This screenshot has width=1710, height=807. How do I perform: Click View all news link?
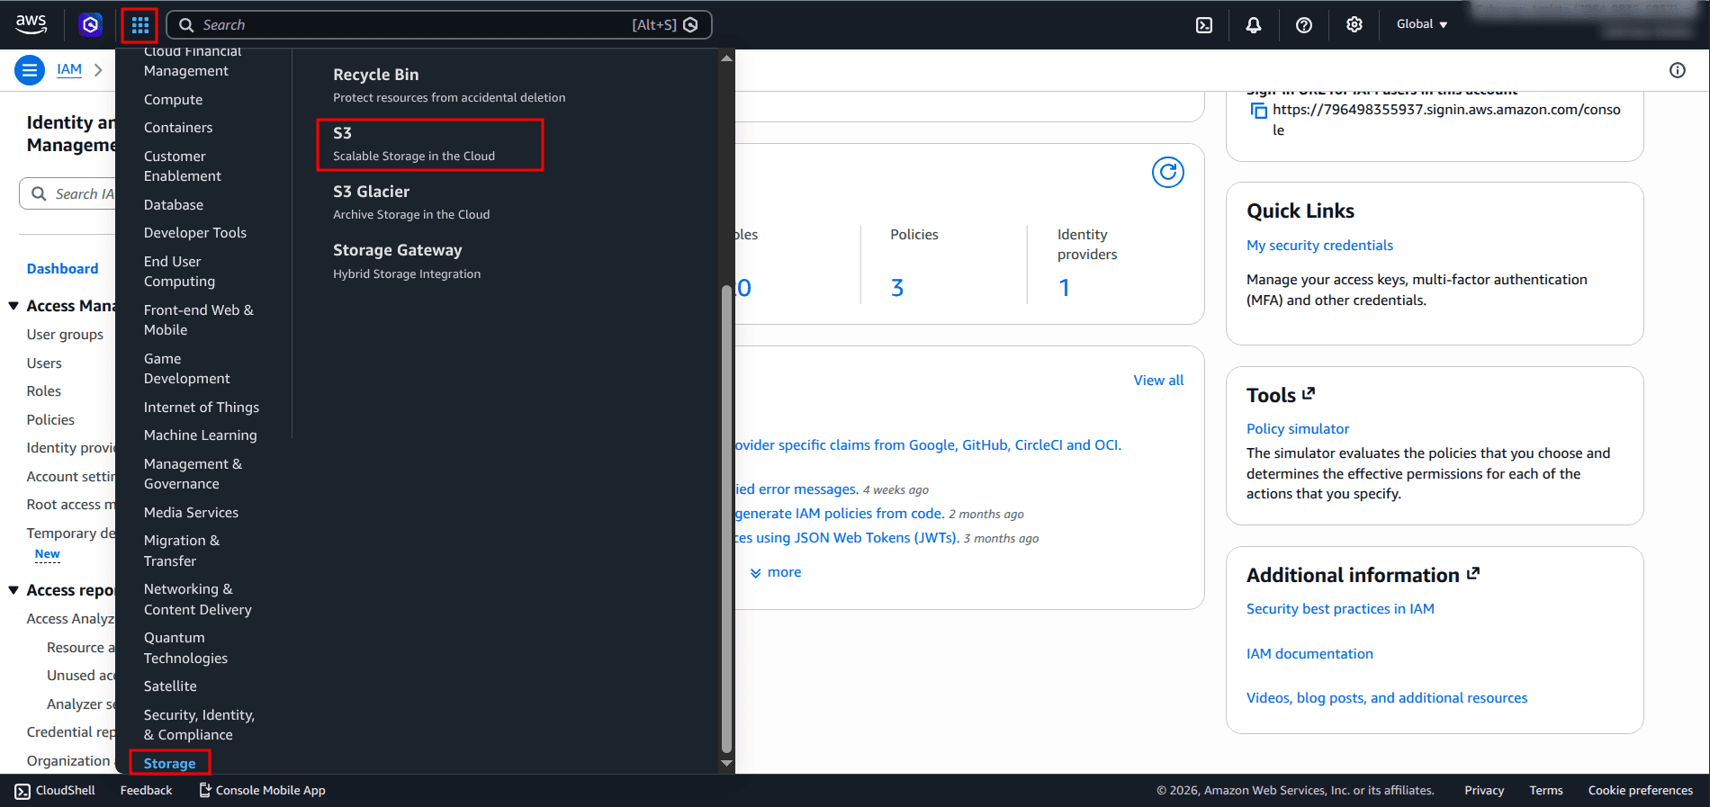pos(1158,381)
